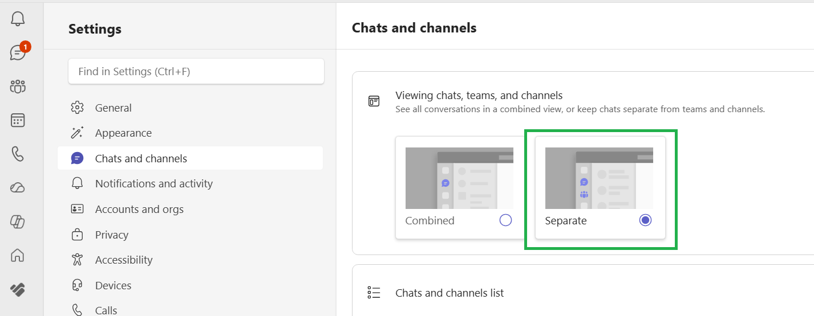Open the OneDrive cloud icon in the rail
The image size is (814, 316).
pos(18,188)
